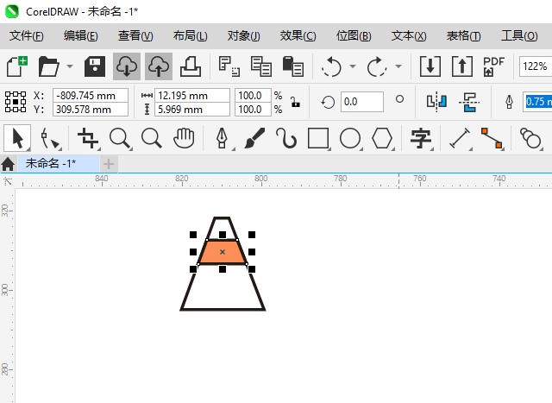Click the horizontal scale percent field

point(253,96)
